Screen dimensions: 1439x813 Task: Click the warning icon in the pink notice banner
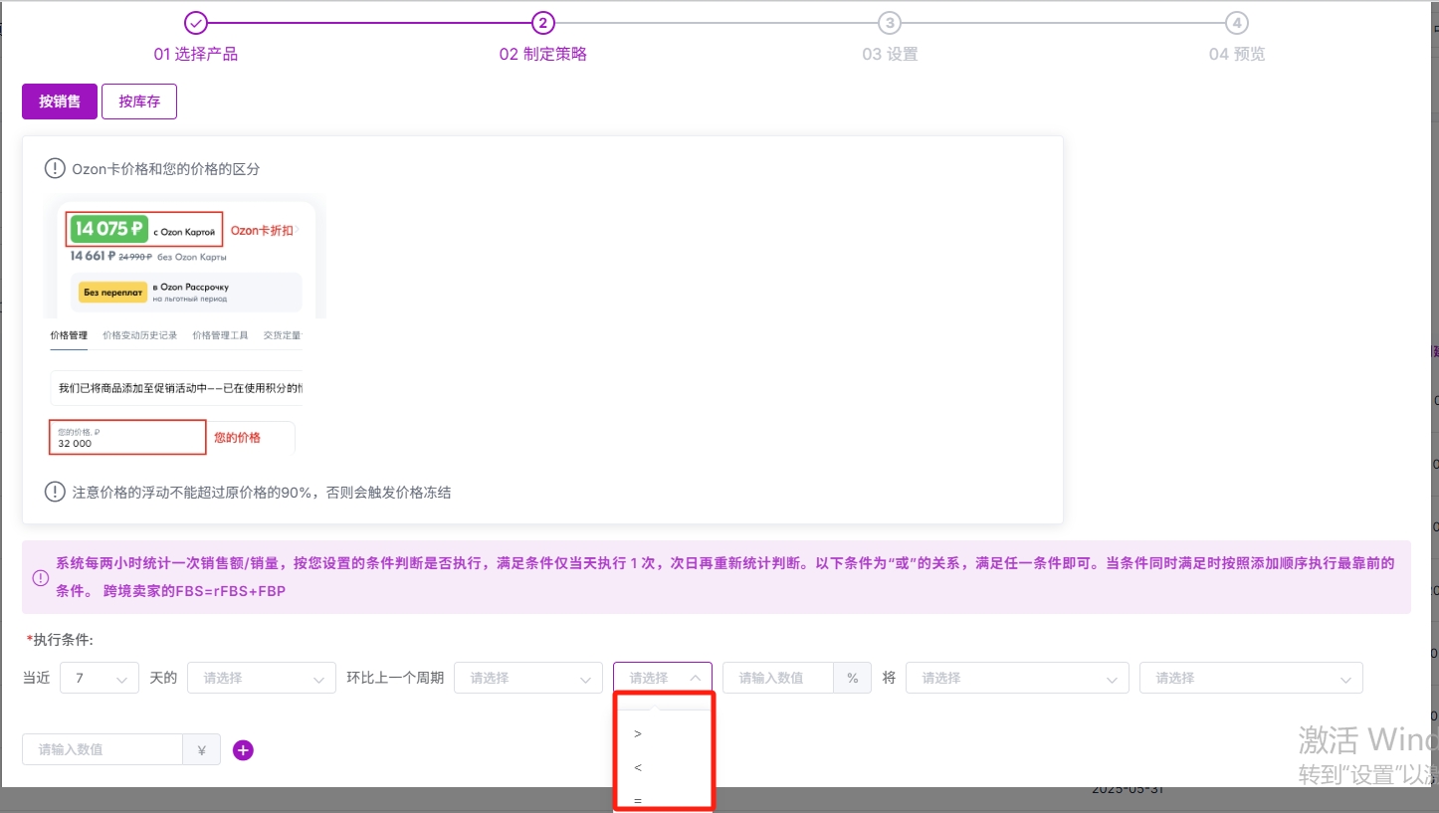(x=41, y=577)
